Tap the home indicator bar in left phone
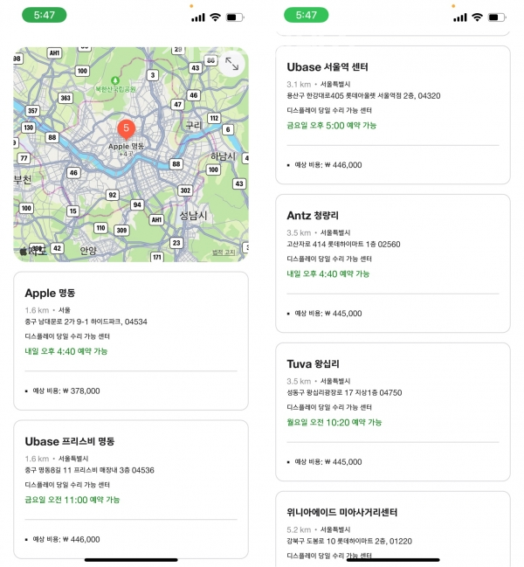The width and height of the screenshot is (524, 567). coord(131,560)
